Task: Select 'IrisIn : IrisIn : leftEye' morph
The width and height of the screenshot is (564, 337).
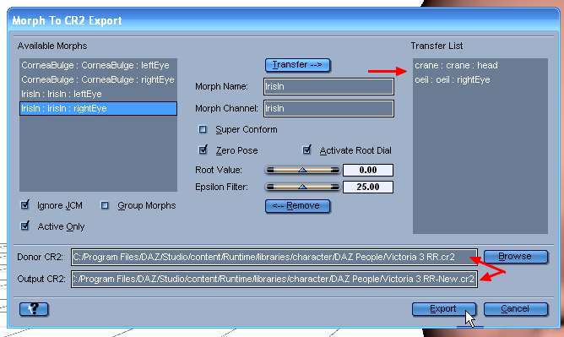Action: point(98,95)
